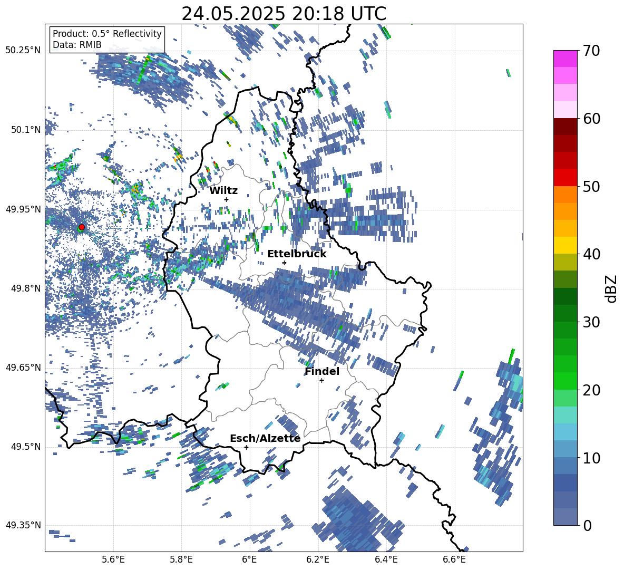
Task: Click the title '24.05.2025 20:18 UTC'
Action: click(x=284, y=14)
